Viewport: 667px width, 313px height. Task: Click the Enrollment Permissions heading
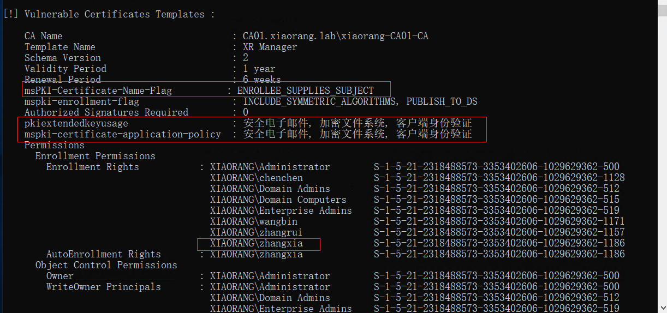pos(95,156)
